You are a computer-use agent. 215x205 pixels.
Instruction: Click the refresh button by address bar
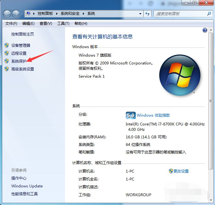147,14
